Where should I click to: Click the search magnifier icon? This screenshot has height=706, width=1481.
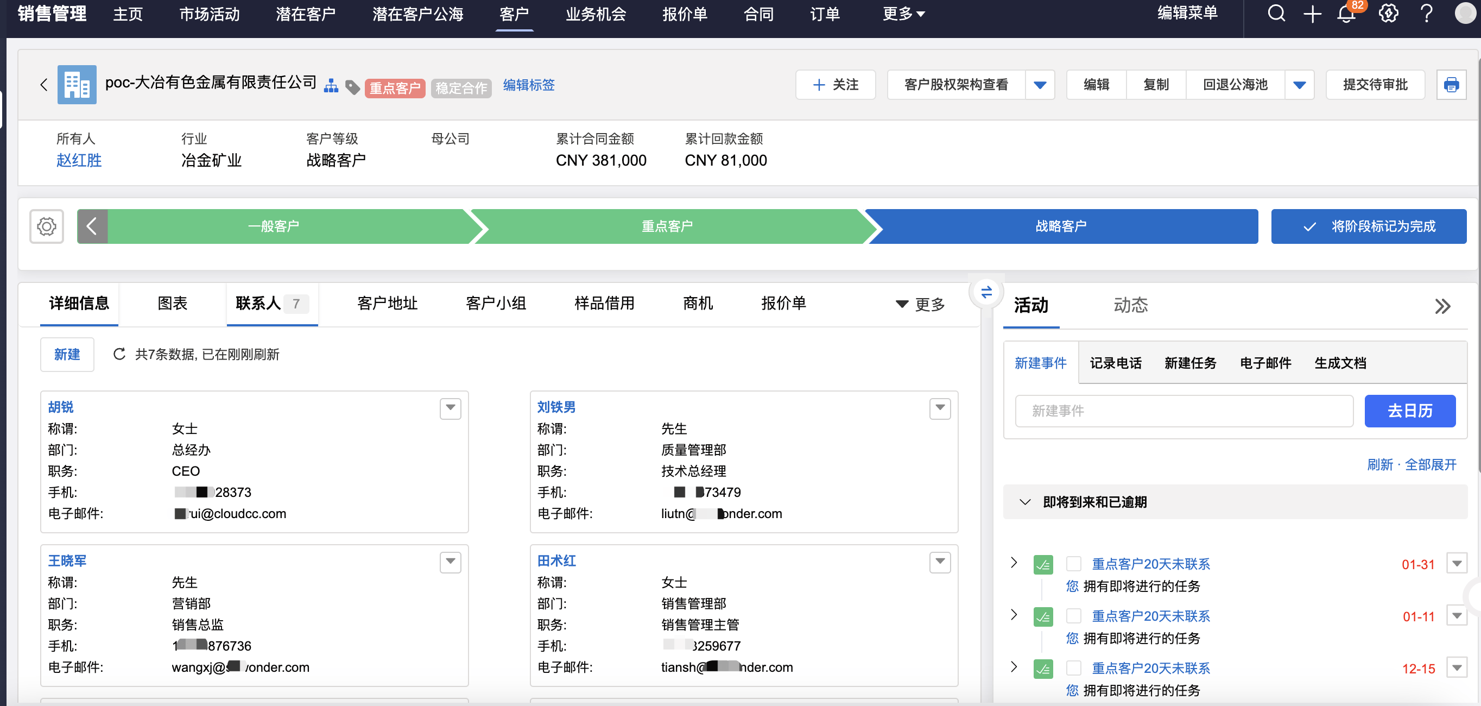tap(1276, 13)
